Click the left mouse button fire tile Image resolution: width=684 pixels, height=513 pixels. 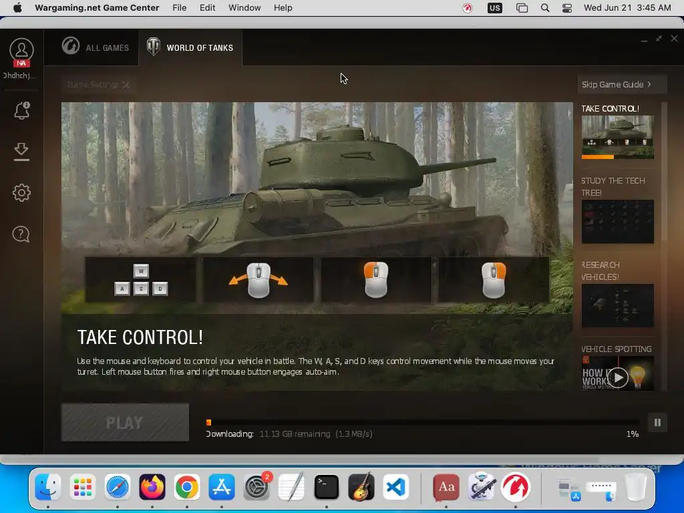tap(376, 280)
